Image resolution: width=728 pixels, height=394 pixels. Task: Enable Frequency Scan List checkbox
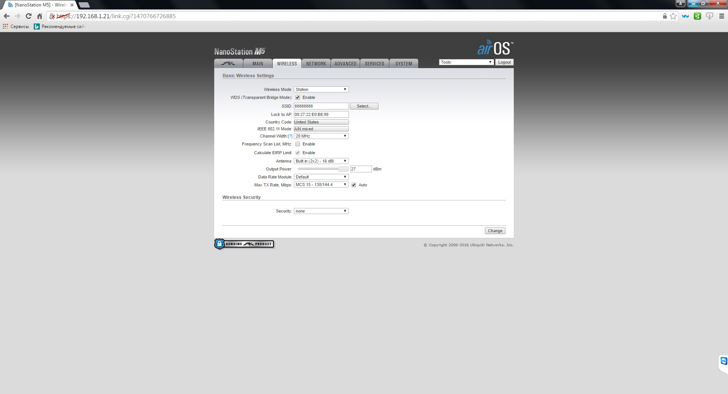298,144
